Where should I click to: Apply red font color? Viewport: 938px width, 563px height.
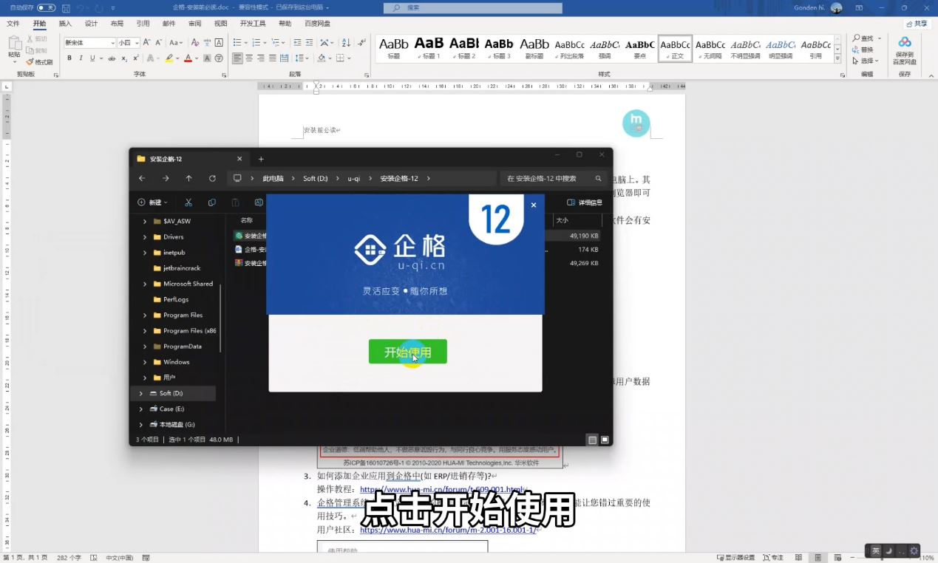(x=188, y=58)
